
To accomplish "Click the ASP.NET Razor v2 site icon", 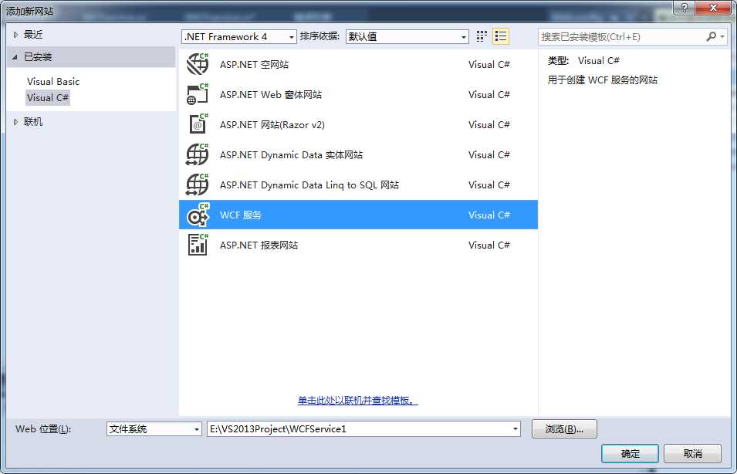I will tap(198, 124).
